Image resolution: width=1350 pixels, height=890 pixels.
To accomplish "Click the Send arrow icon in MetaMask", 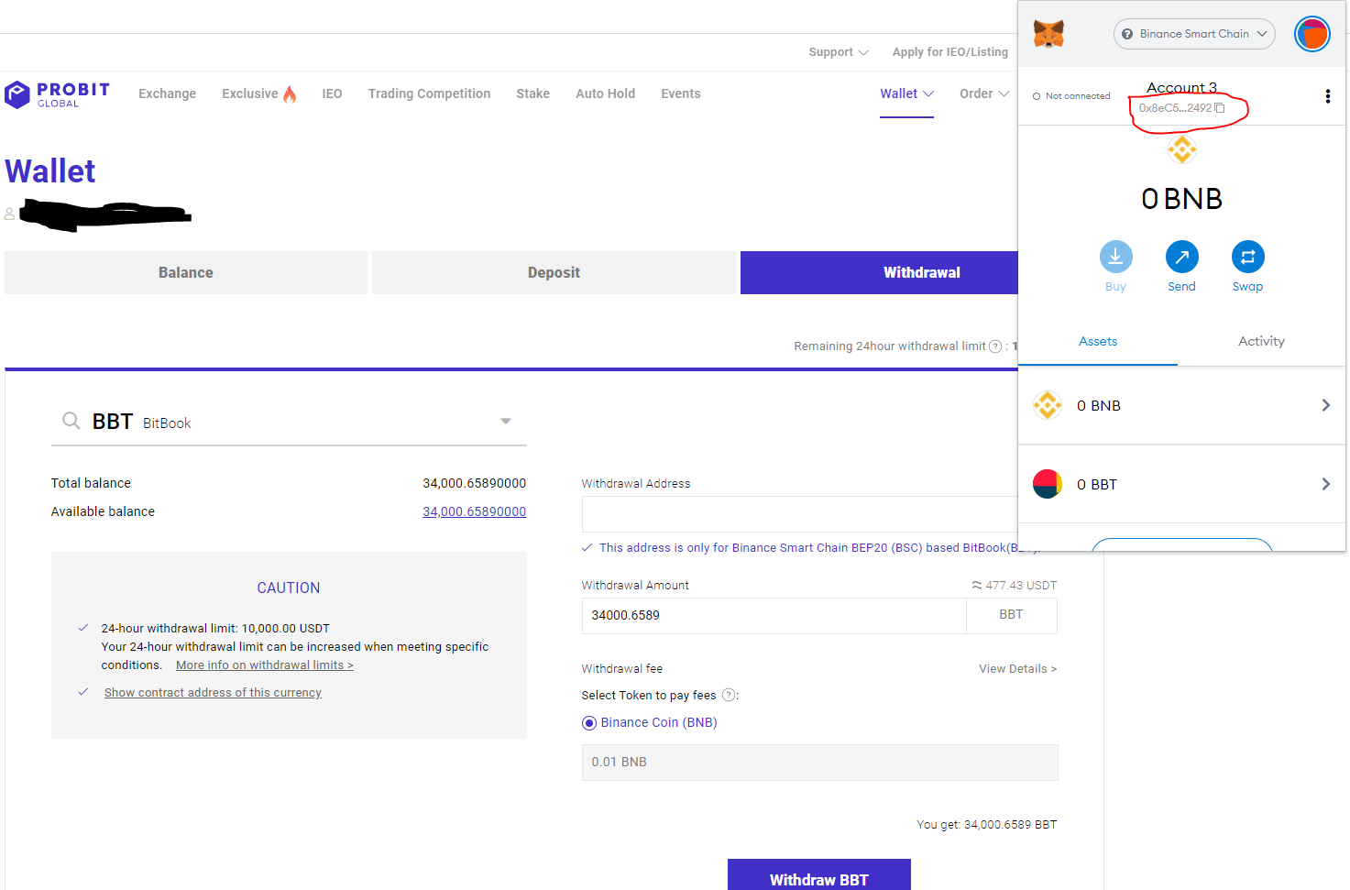I will 1181,257.
